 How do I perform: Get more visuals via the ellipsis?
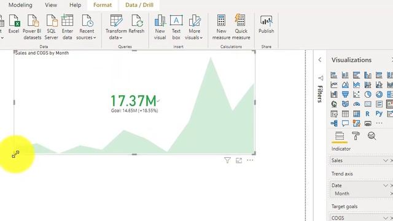click(379, 123)
